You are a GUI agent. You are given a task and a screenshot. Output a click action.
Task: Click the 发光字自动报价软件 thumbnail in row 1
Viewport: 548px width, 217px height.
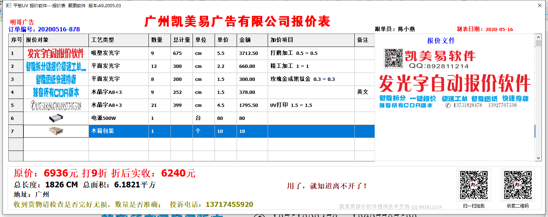[x=56, y=53]
